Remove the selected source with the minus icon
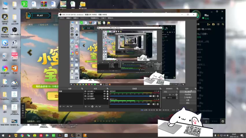Viewport: 246px width, 138px height. (x=89, y=106)
